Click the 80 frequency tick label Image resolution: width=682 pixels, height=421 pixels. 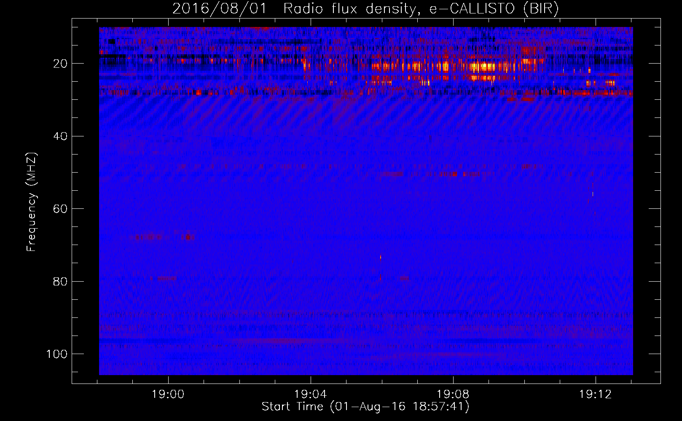pyautogui.click(x=60, y=281)
